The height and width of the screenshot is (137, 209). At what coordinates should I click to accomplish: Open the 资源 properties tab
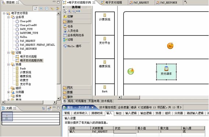pos(158,113)
